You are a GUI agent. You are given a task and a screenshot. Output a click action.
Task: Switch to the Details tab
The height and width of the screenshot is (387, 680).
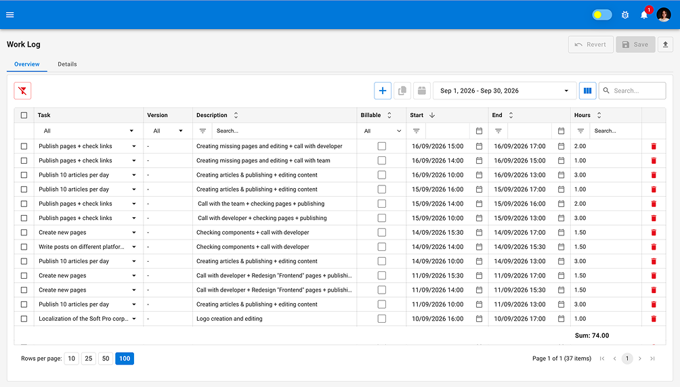[67, 64]
